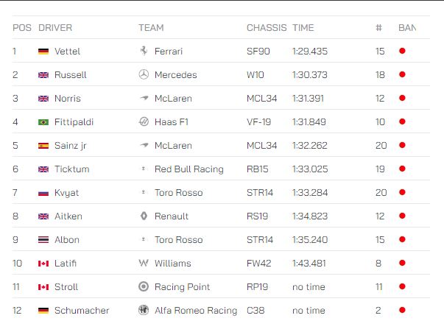Screen dimensions: 444x321
Task: Click the Thai flag beside Albon
Action: pos(43,240)
